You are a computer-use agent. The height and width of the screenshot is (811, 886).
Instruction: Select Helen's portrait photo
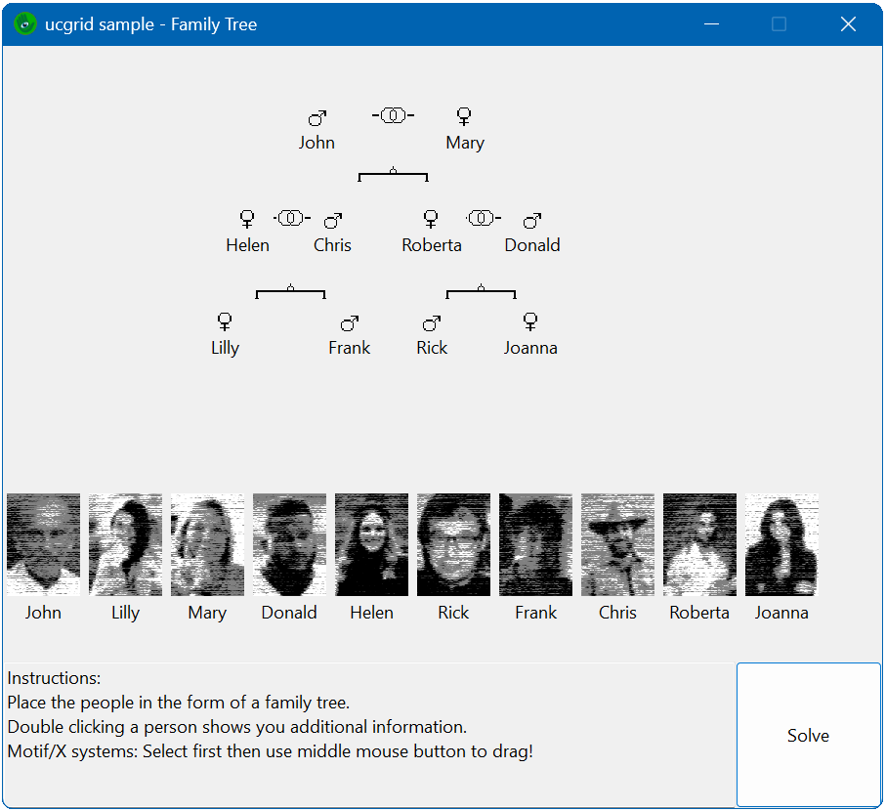(371, 544)
